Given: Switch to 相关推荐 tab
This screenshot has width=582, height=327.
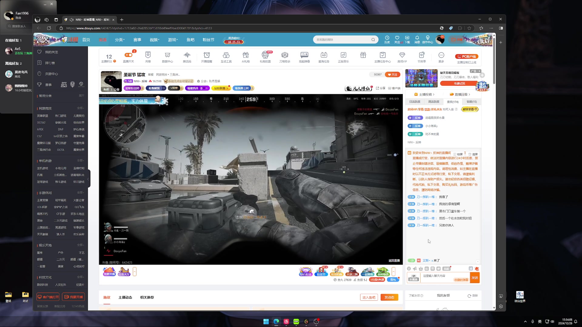Looking at the screenshot, I should pyautogui.click(x=147, y=297).
